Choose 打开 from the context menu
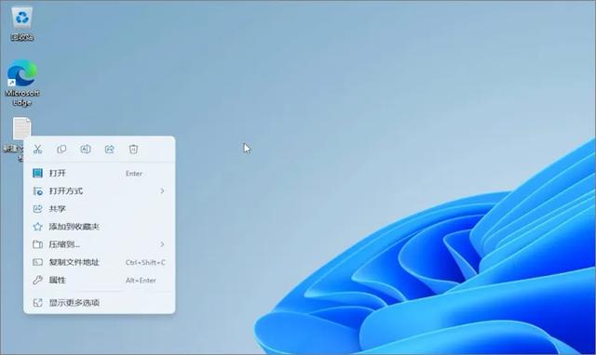 pyautogui.click(x=100, y=174)
